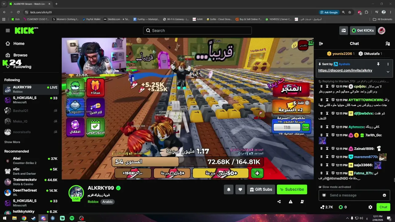Open the pinned message three-dot options
Screen dimensions: 395x222
(x=388, y=64)
